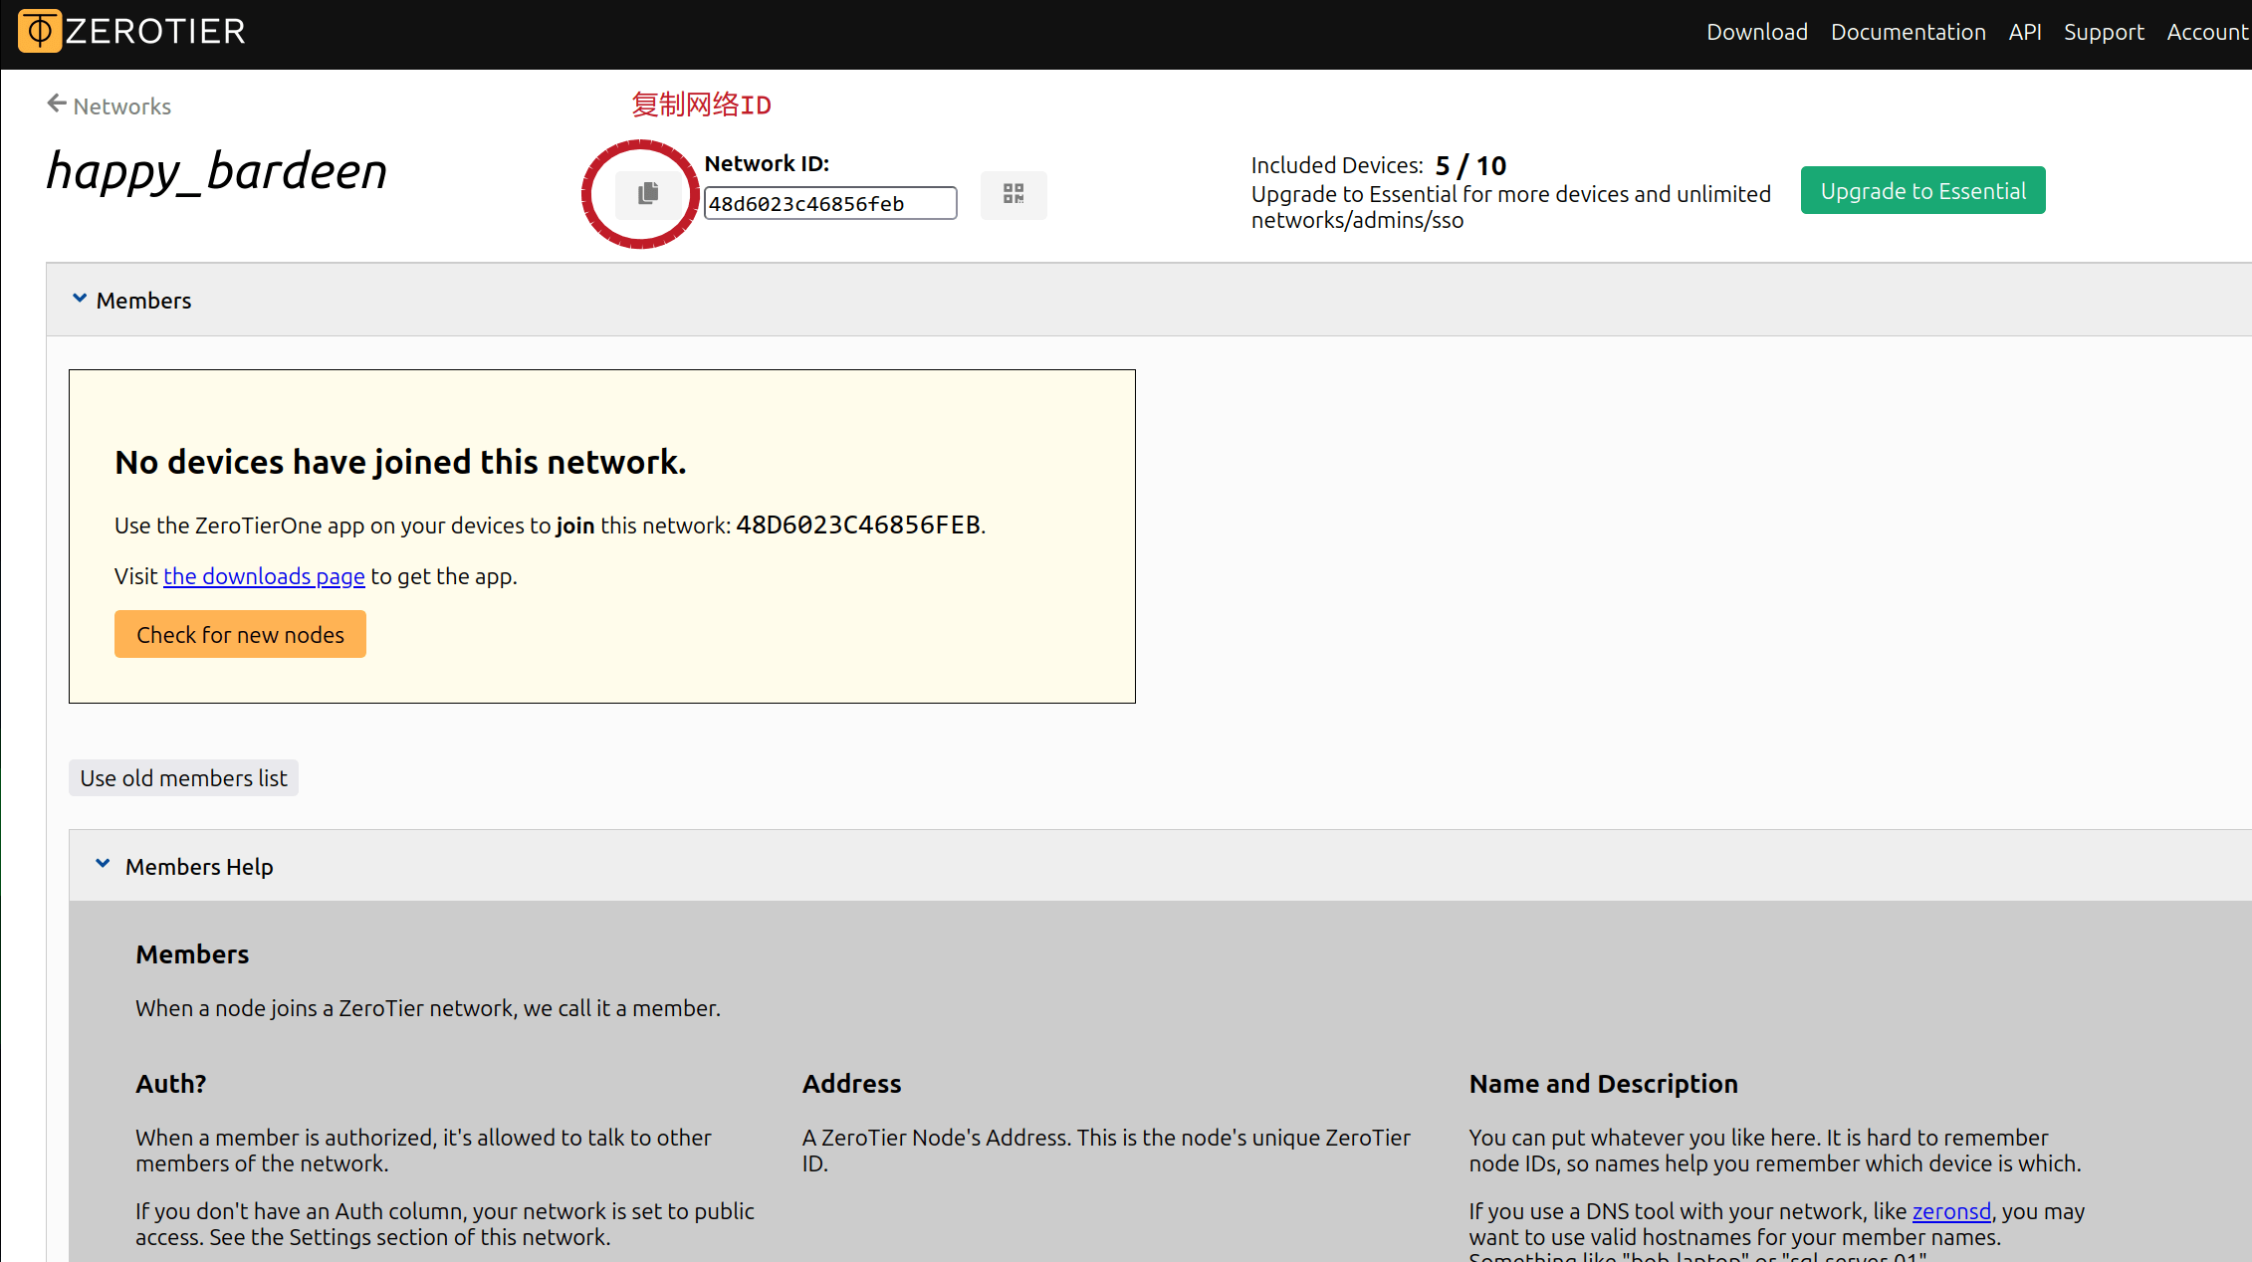This screenshot has height=1262, width=2252.
Task: Click inside the Network ID input field
Action: 829,203
